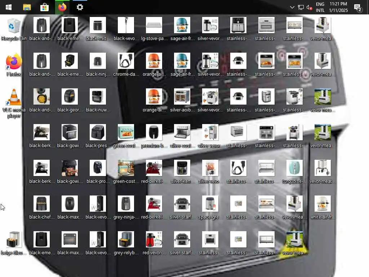Viewport: 369px width, 277px height.
Task: Select silver-vevo file with orange juicer thumbnail
Action: 210,172
